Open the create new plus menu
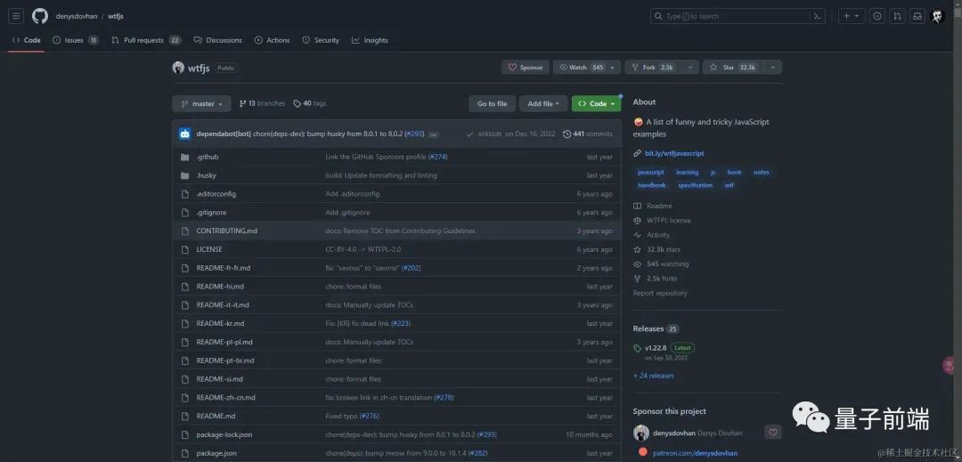The height and width of the screenshot is (462, 962). coord(851,17)
